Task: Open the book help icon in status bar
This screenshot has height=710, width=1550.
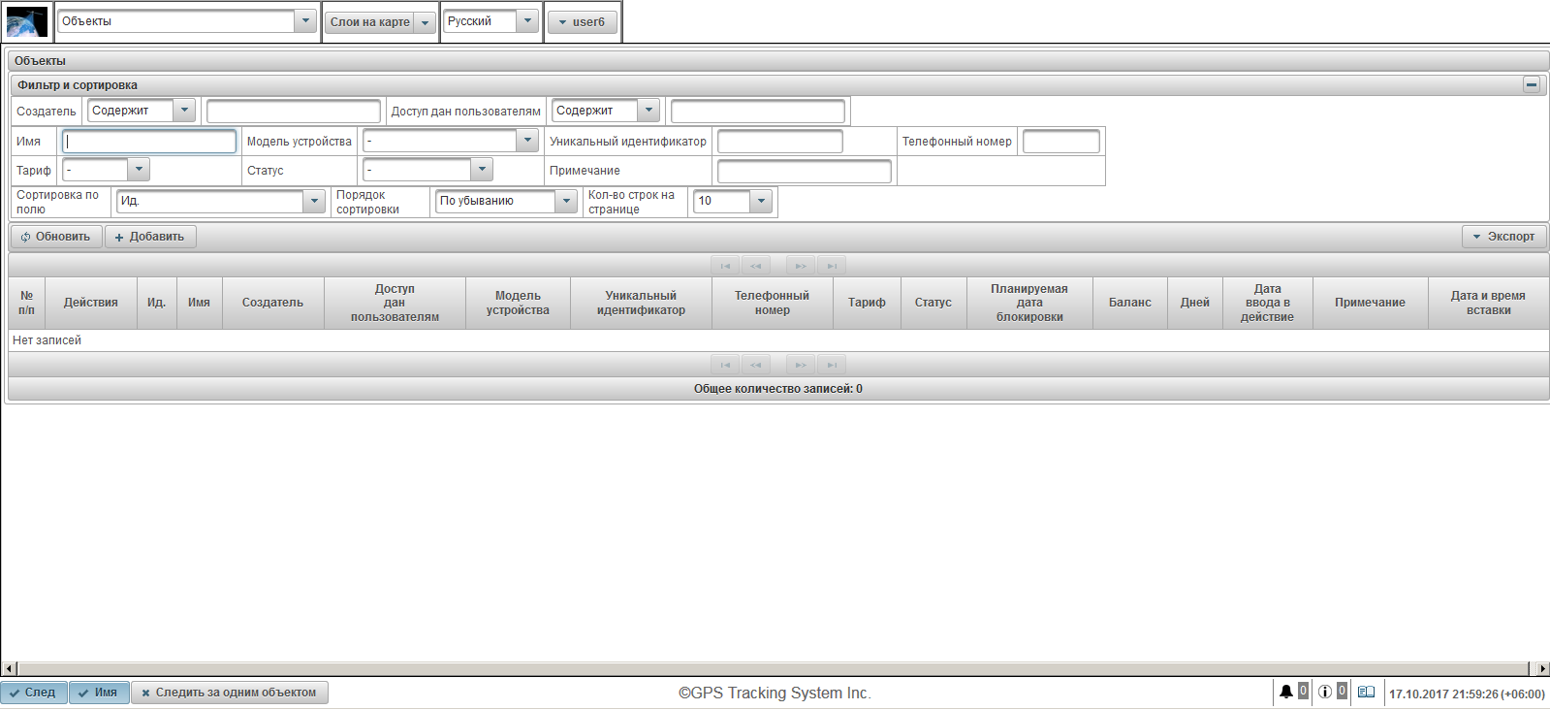Action: [x=1366, y=693]
